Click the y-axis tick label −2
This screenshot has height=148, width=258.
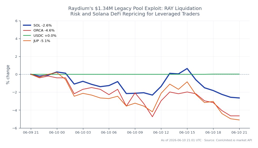point(15,92)
